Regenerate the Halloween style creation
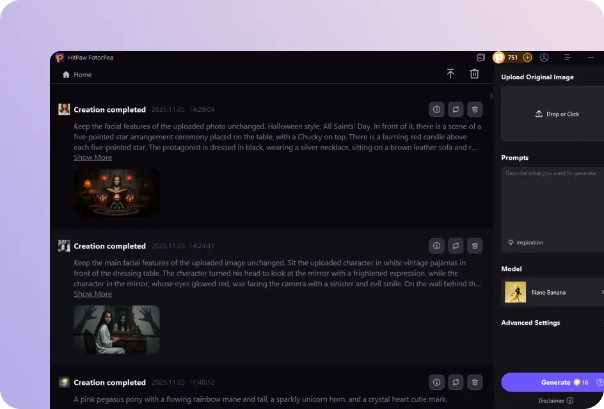The height and width of the screenshot is (409, 604). (x=456, y=109)
